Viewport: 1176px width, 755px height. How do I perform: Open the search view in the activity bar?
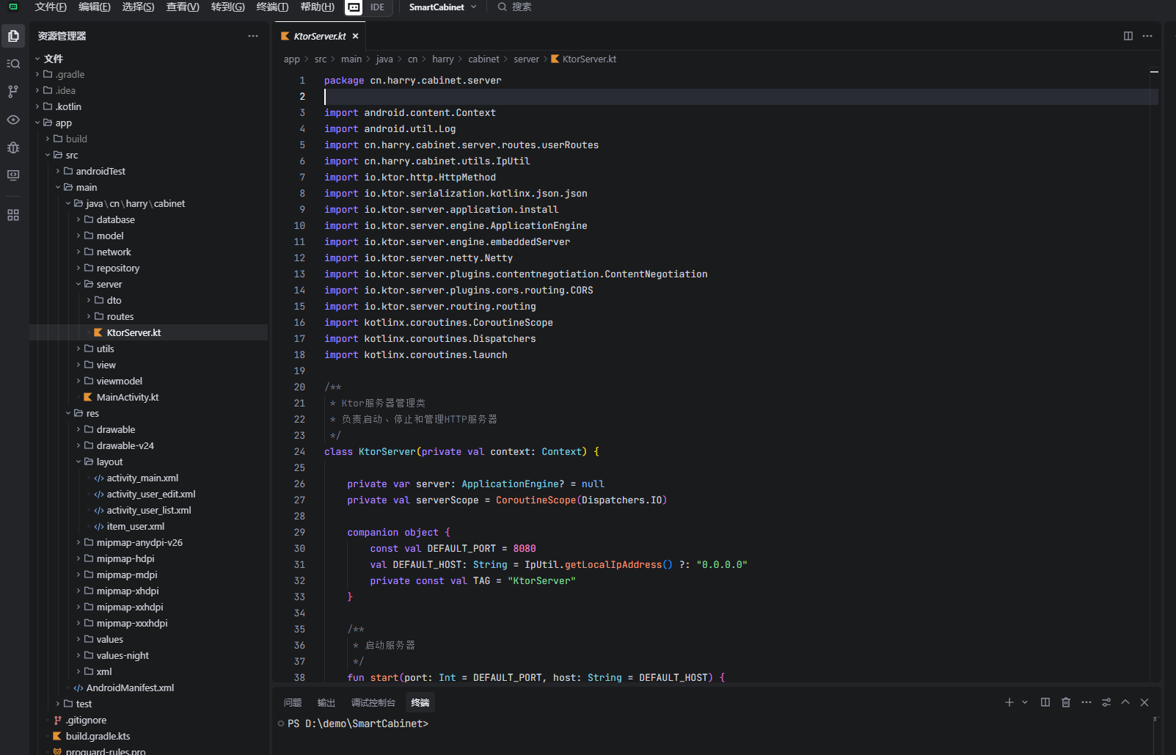pos(13,64)
